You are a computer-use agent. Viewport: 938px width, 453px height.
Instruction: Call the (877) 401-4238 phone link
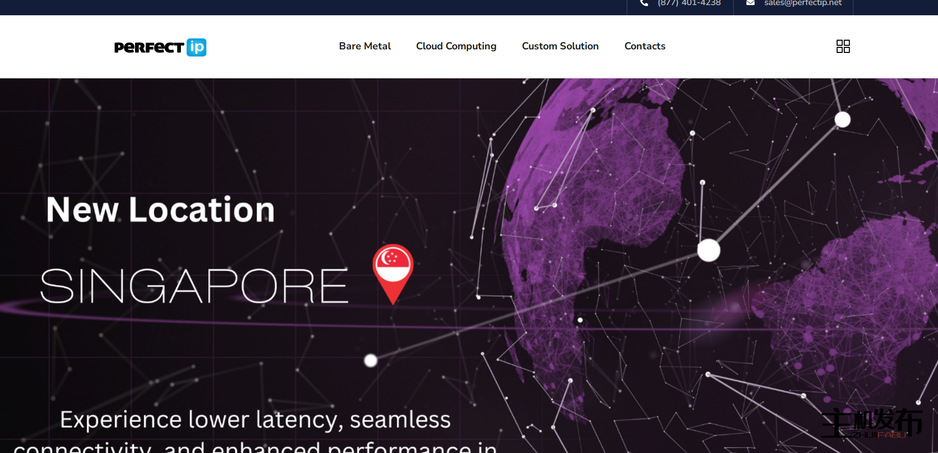(x=689, y=4)
